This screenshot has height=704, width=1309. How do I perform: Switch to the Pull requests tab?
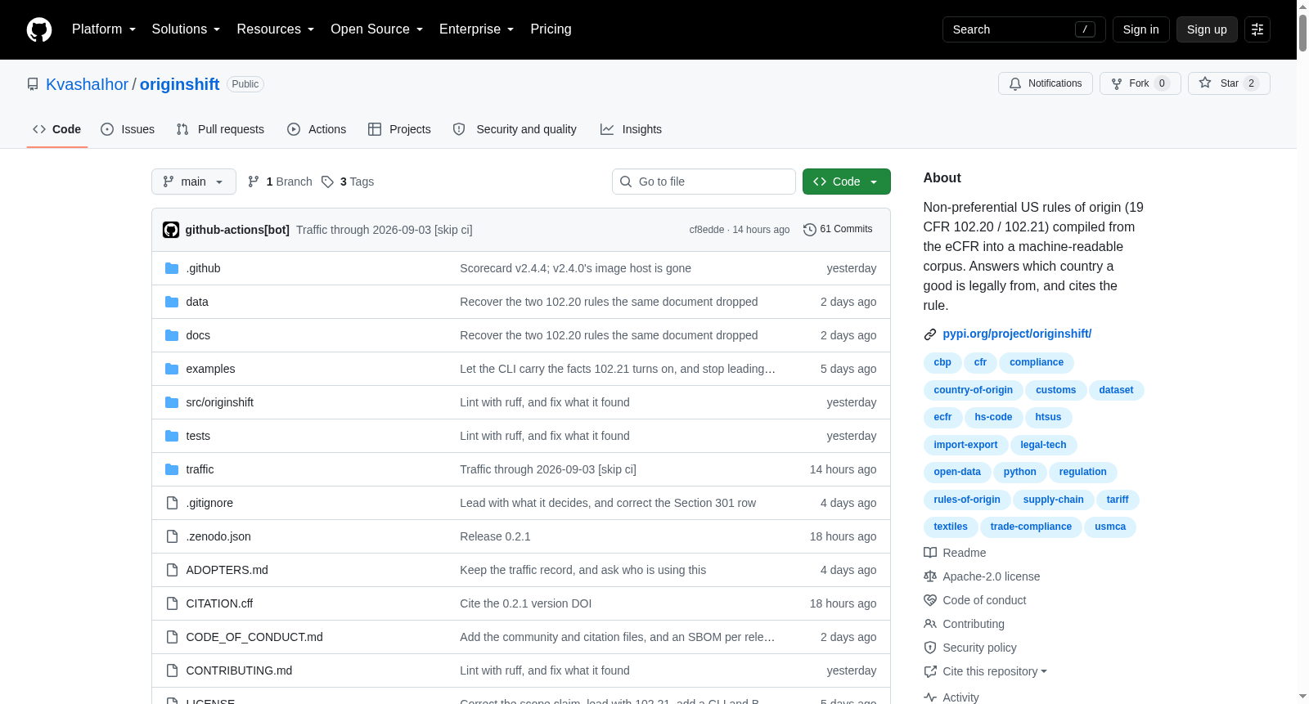point(220,129)
